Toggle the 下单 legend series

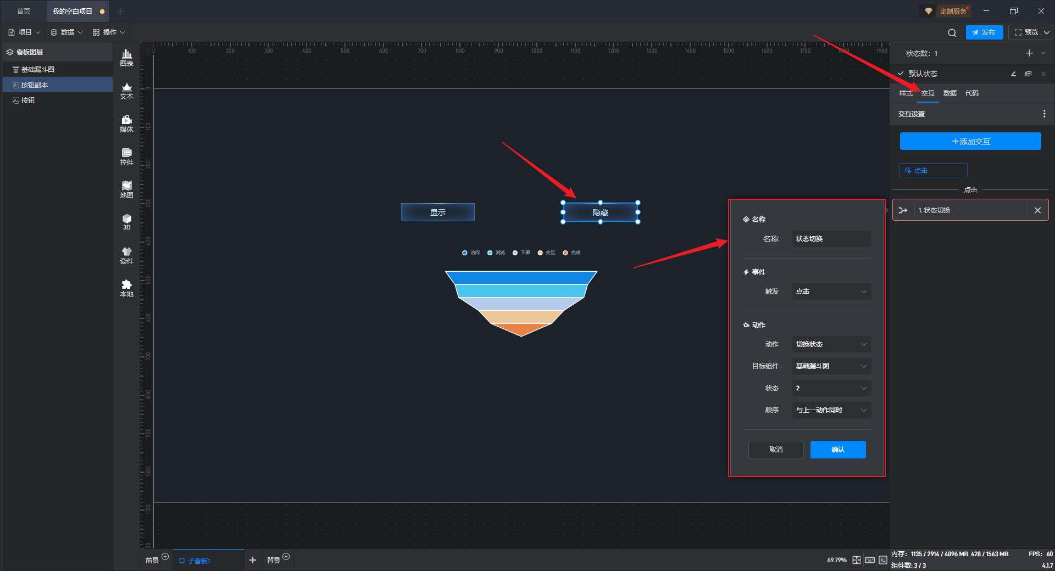coord(521,253)
